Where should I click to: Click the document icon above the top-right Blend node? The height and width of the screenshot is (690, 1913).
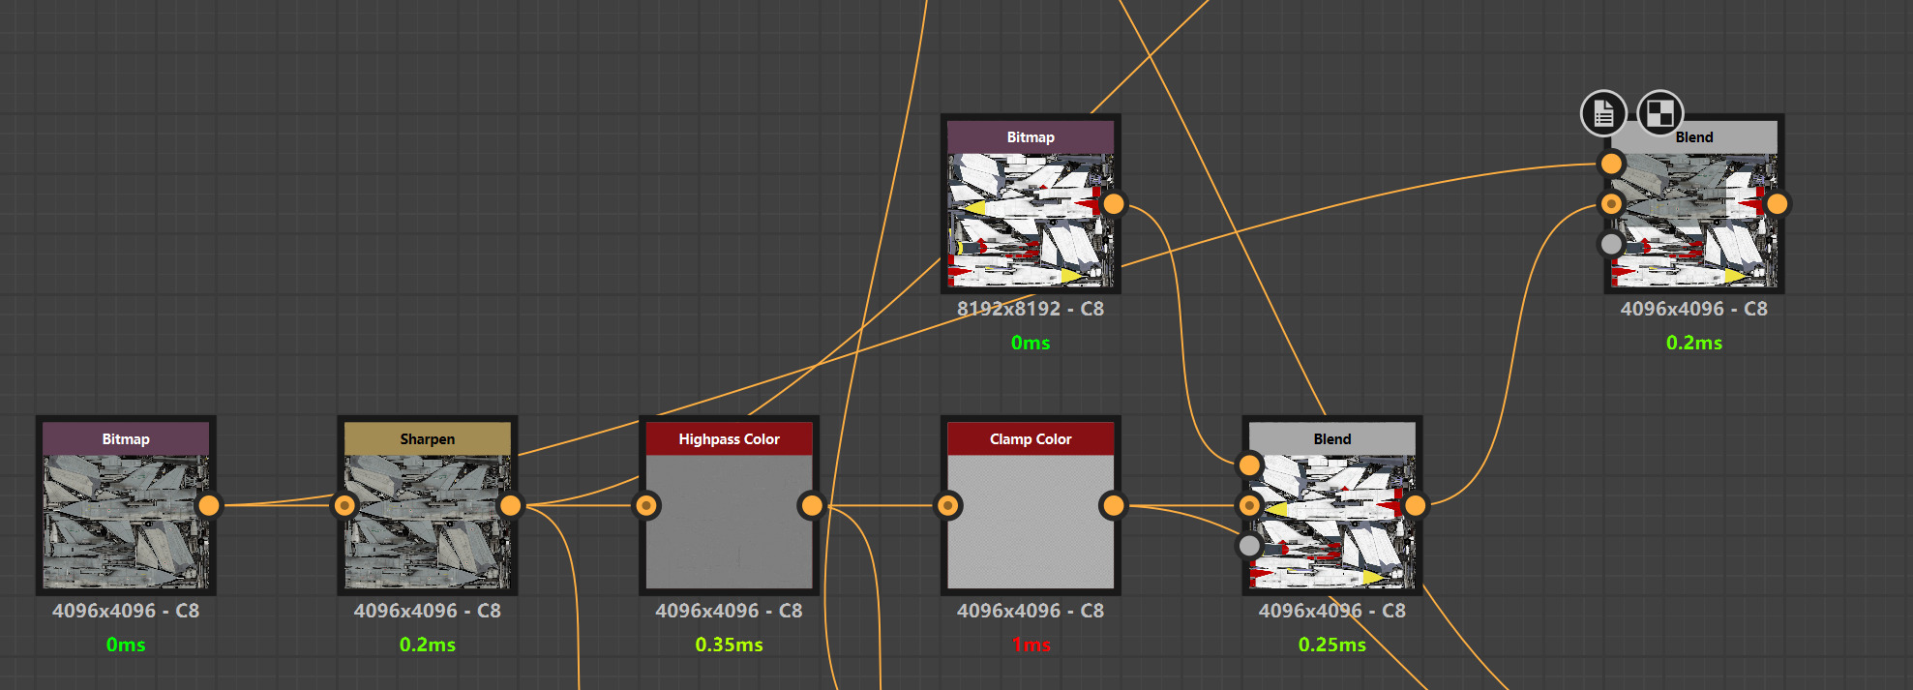[x=1603, y=114]
